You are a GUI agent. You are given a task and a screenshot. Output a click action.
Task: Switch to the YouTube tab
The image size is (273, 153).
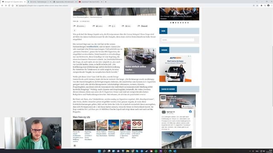(90, 2)
